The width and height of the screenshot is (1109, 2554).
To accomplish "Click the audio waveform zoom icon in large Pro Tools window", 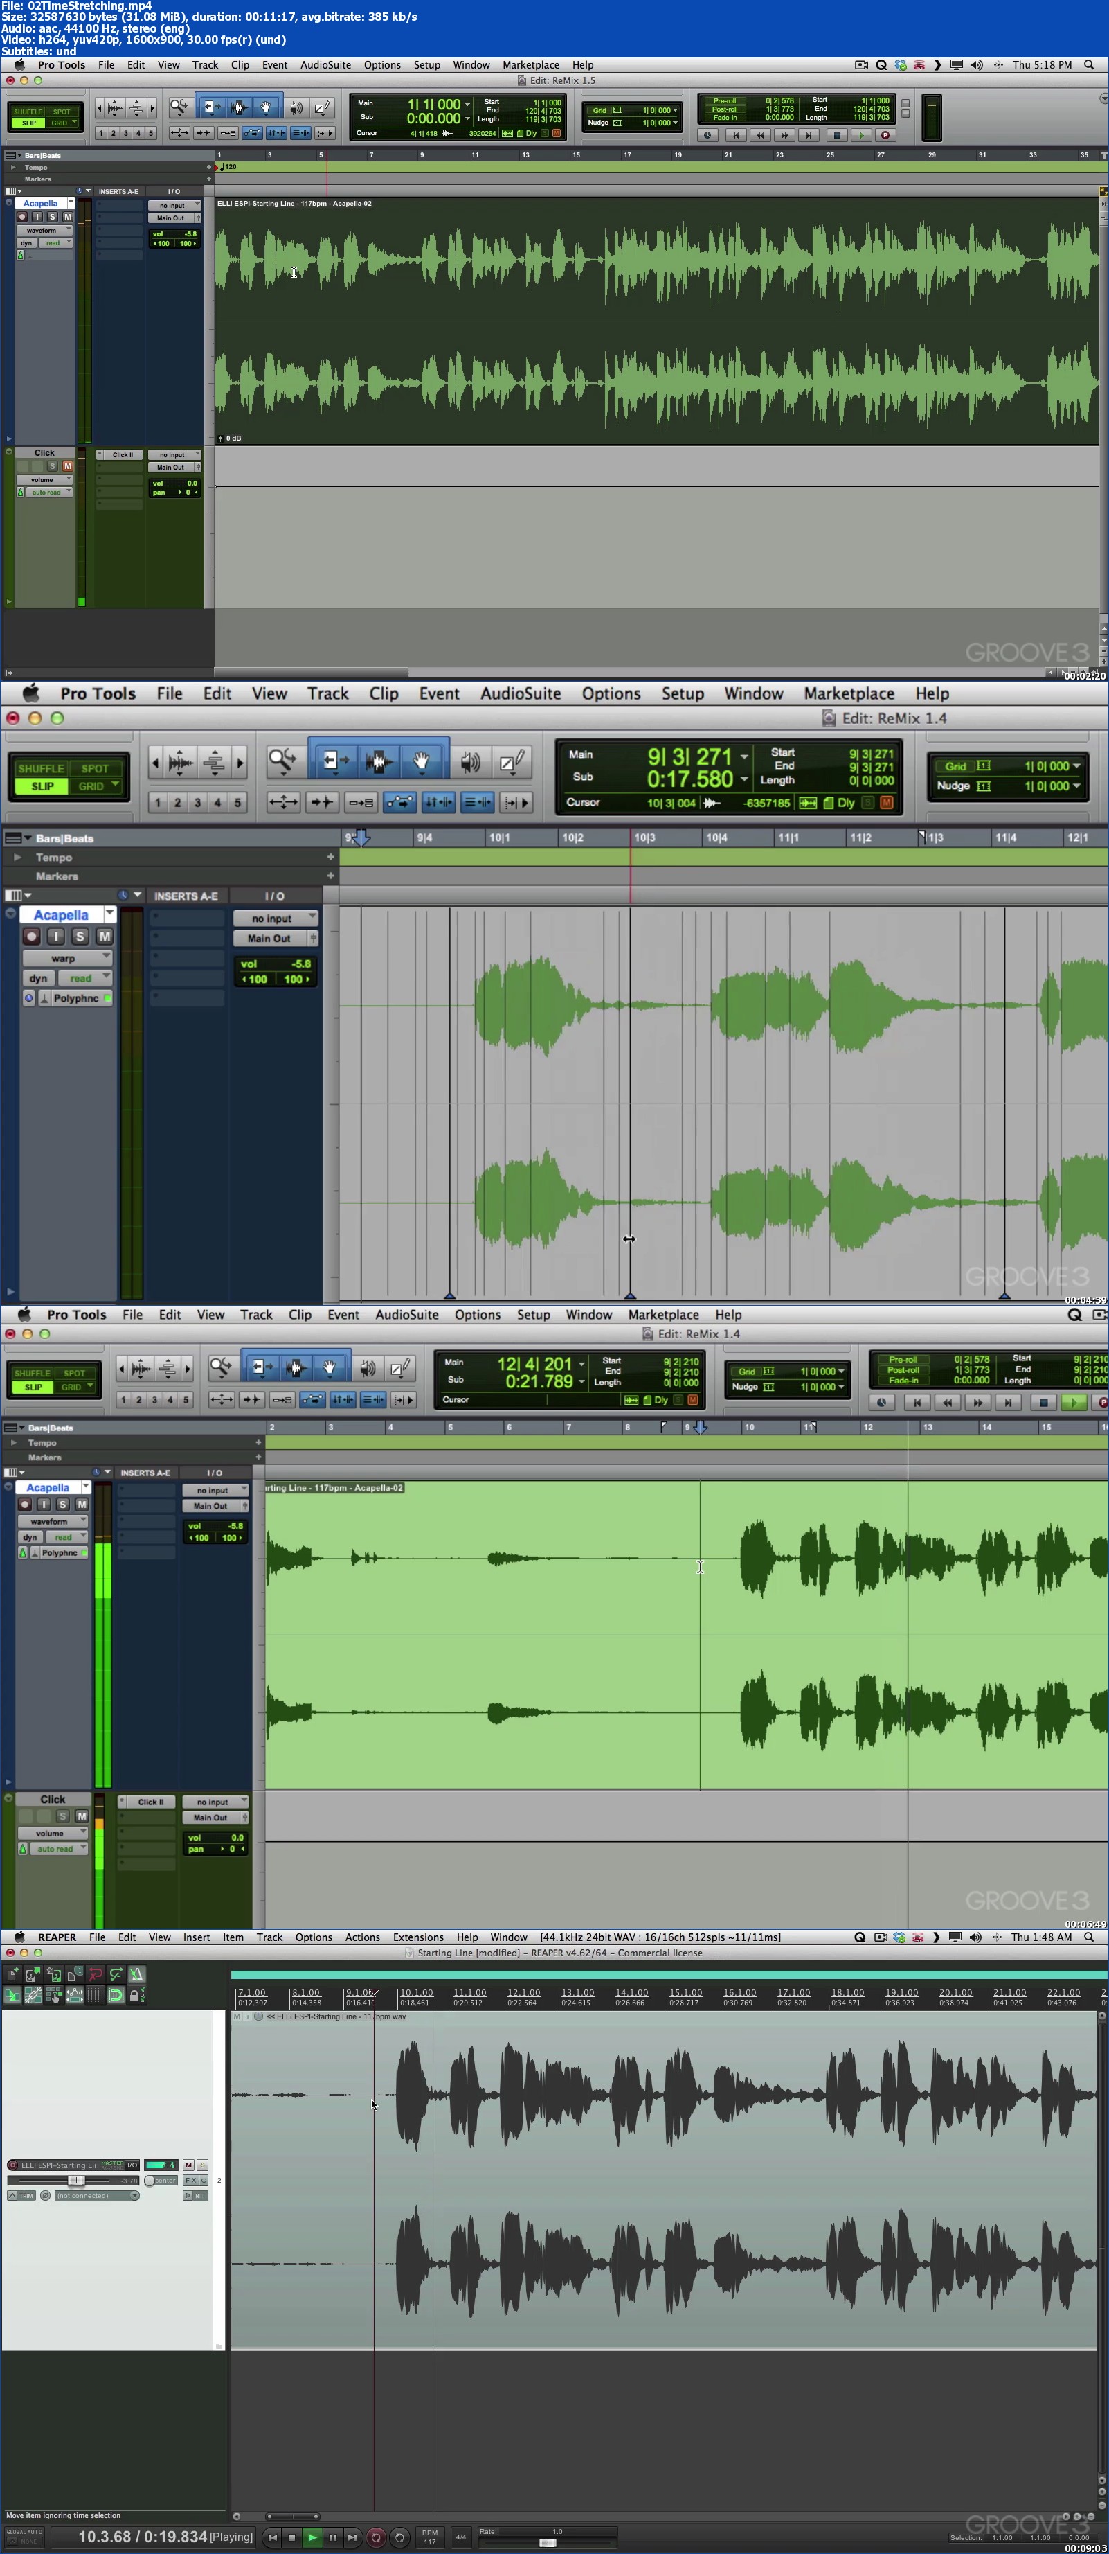I will [x=181, y=763].
